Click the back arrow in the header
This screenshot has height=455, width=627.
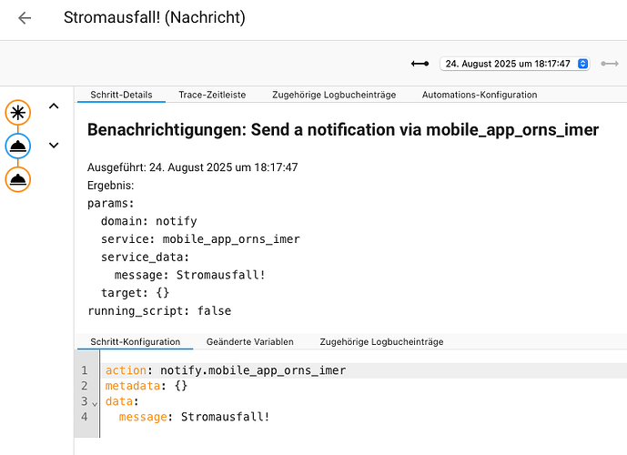click(x=25, y=18)
